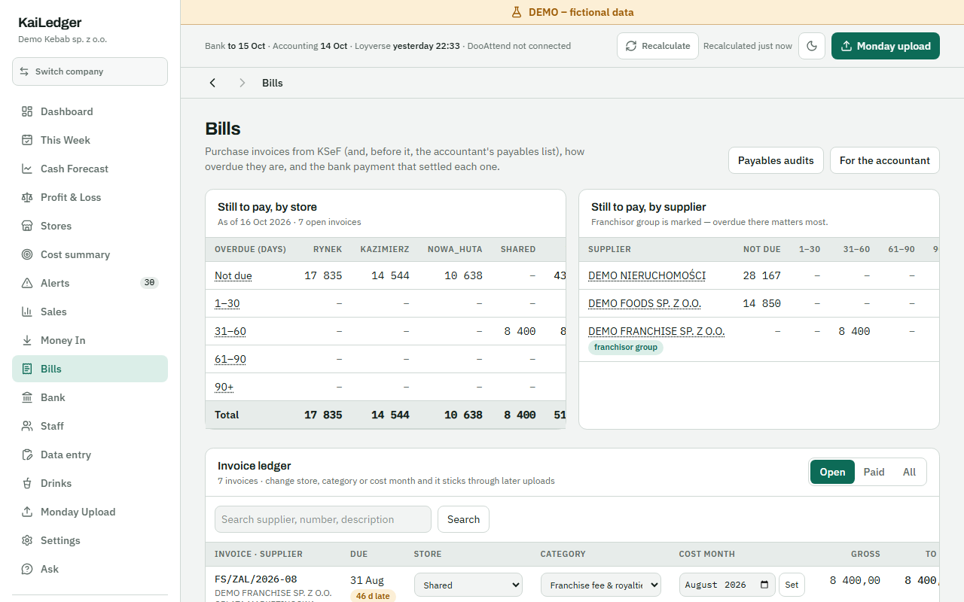Click the Dashboard grid icon in sidebar
This screenshot has width=964, height=602.
click(27, 111)
